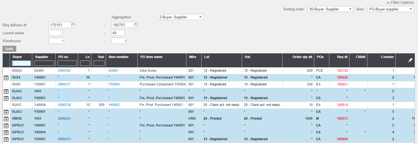This screenshot has height=144, width=418.
Task: Open the Aggregation dropdown
Action: click(180, 17)
